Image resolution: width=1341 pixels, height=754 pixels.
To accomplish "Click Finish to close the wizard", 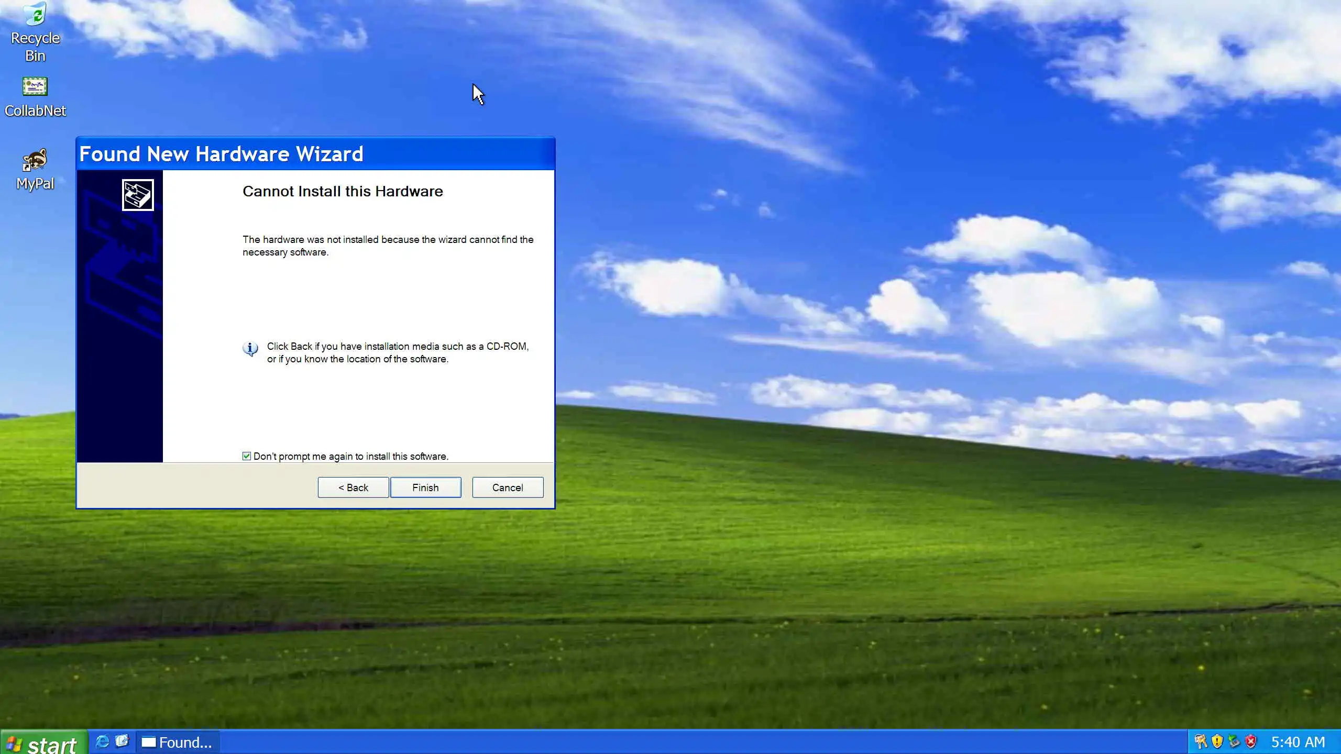I will point(425,487).
